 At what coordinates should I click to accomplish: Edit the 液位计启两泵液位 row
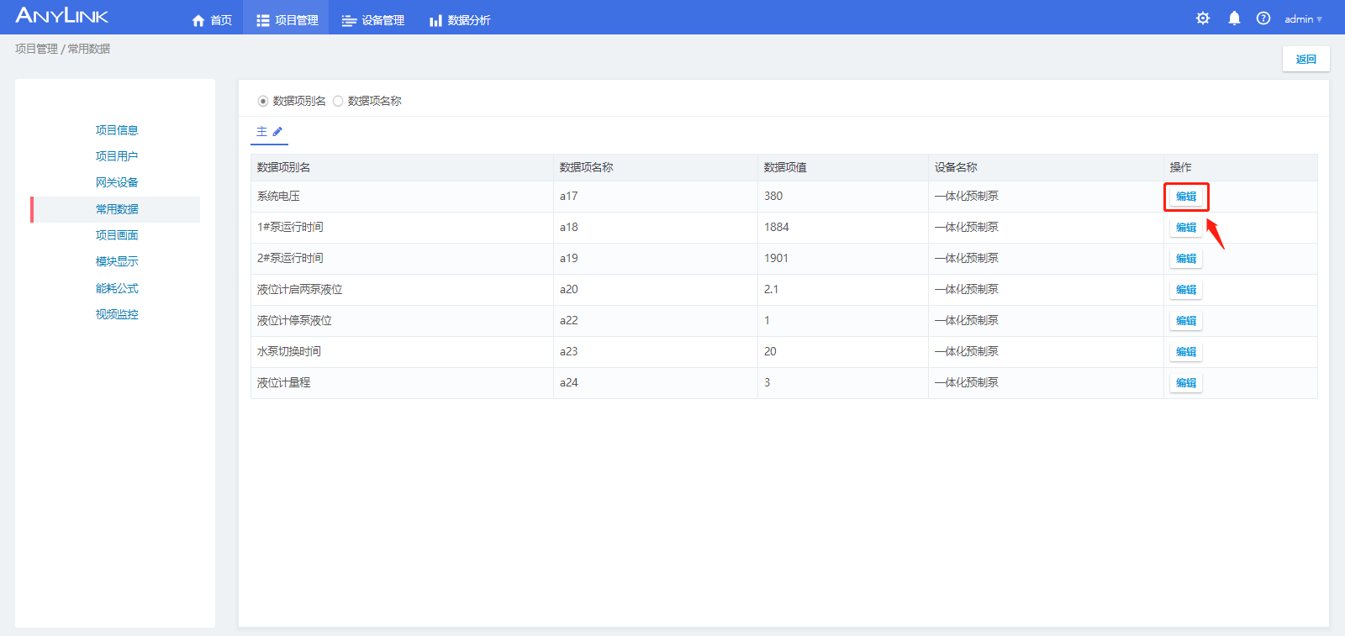(1186, 290)
